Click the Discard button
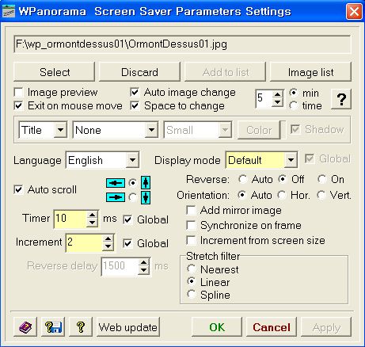 click(x=139, y=72)
